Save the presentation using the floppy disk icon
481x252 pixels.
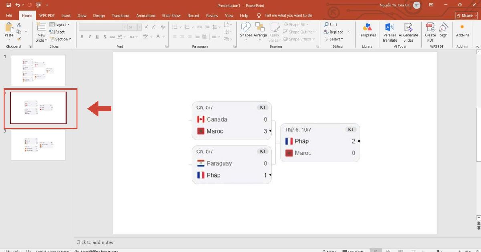click(x=8, y=5)
